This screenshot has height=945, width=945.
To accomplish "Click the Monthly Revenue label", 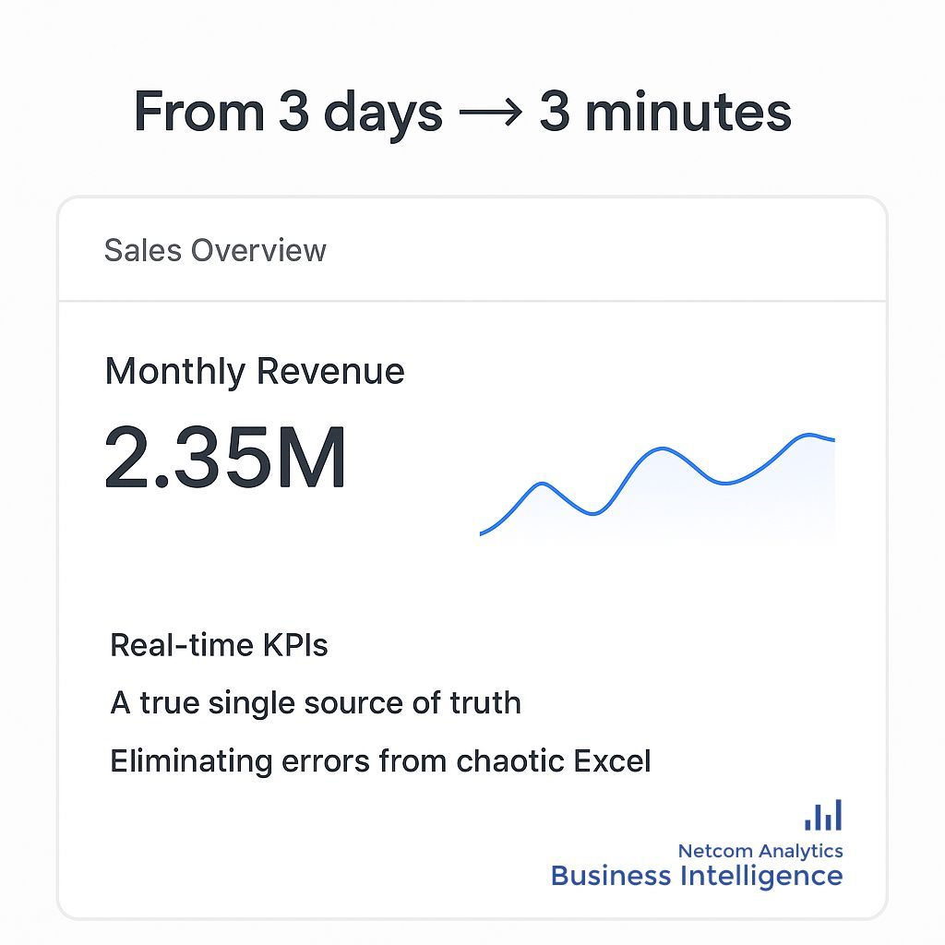I will pos(255,371).
